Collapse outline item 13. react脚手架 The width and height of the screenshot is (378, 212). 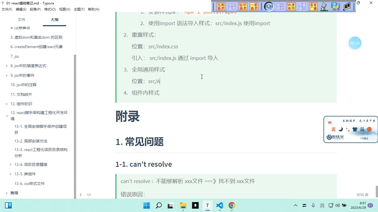pos(7,116)
